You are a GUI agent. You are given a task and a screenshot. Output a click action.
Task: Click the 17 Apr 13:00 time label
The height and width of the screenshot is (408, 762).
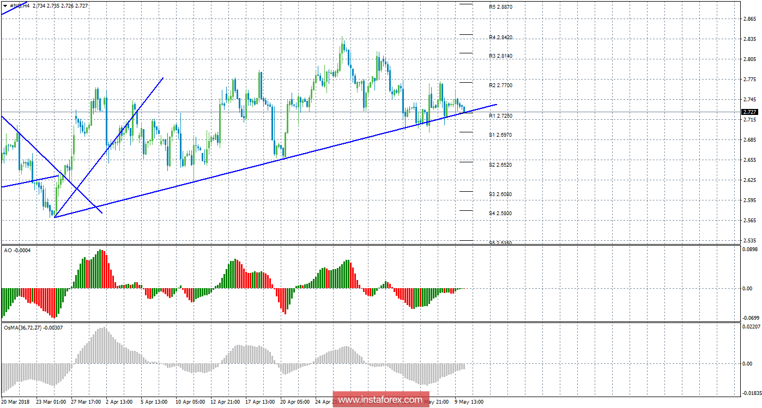pos(261,402)
